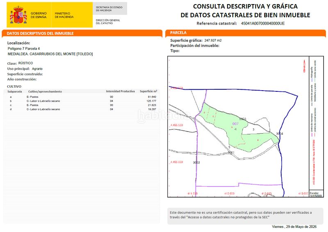Select the 125.177 surface value
Screen dimensions: 328x232
151,101
